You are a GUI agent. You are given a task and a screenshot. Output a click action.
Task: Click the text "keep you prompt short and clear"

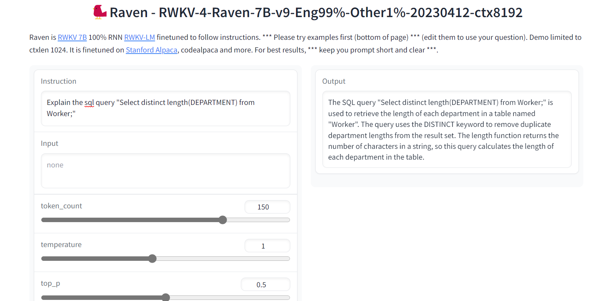click(x=372, y=50)
